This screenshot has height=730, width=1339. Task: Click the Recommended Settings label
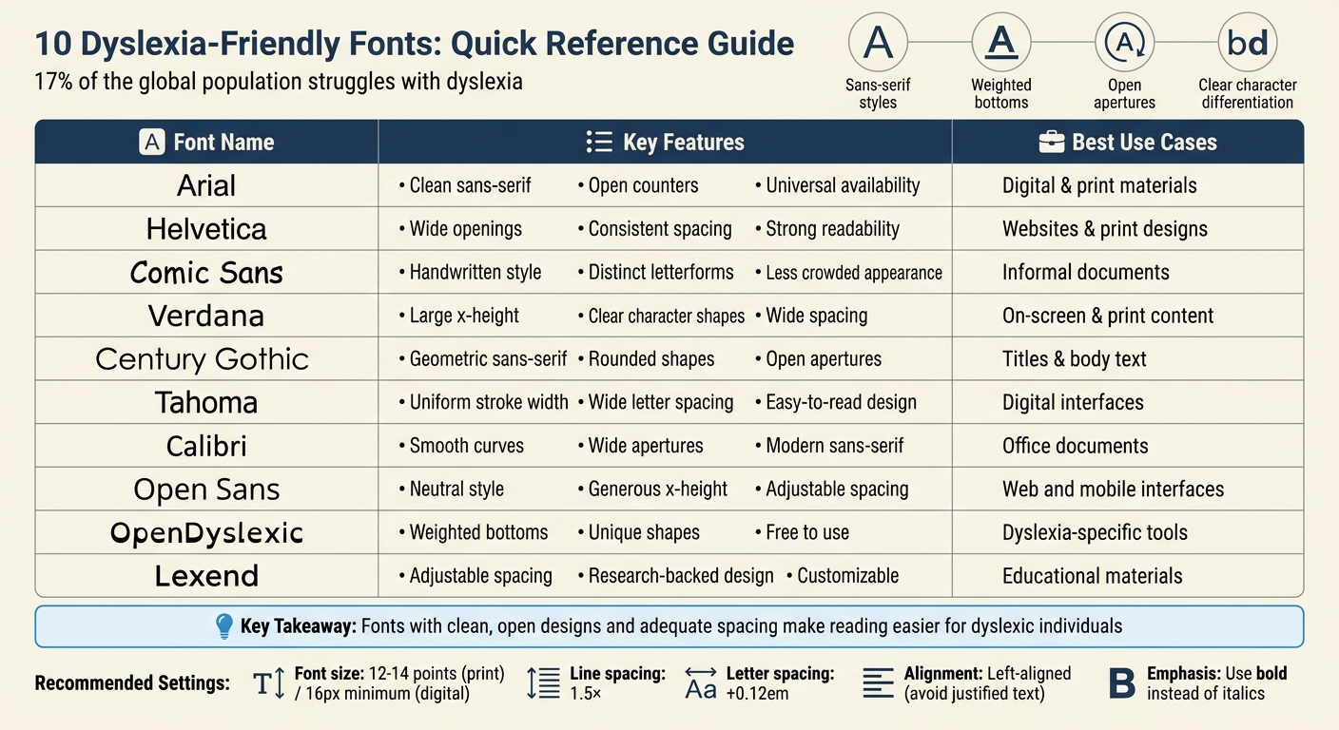pos(132,683)
